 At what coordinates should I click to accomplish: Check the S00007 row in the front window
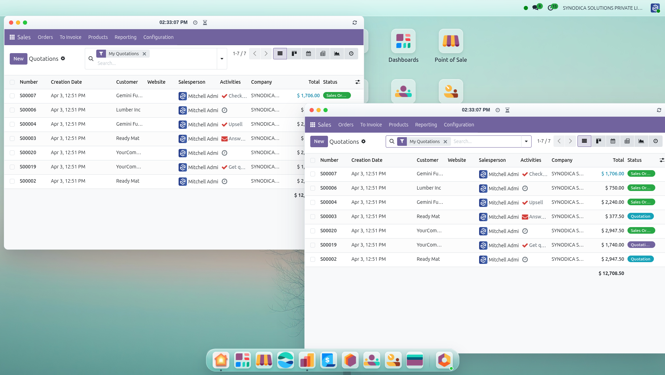pos(313,174)
